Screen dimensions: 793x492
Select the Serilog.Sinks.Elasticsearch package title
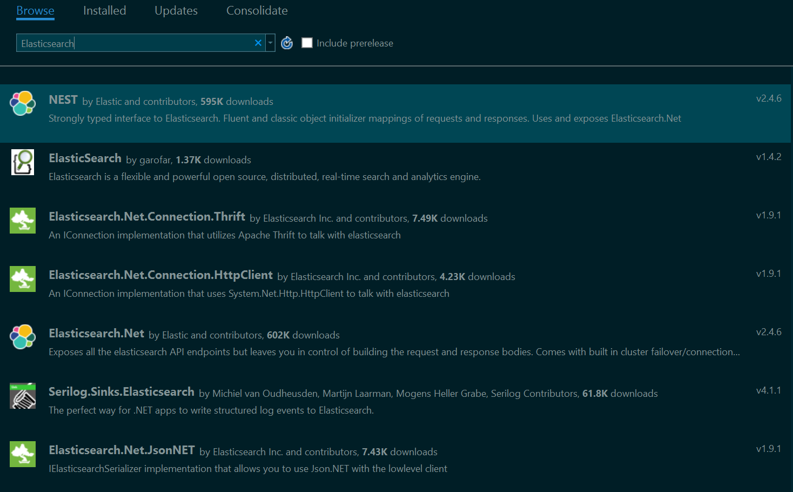(x=122, y=392)
